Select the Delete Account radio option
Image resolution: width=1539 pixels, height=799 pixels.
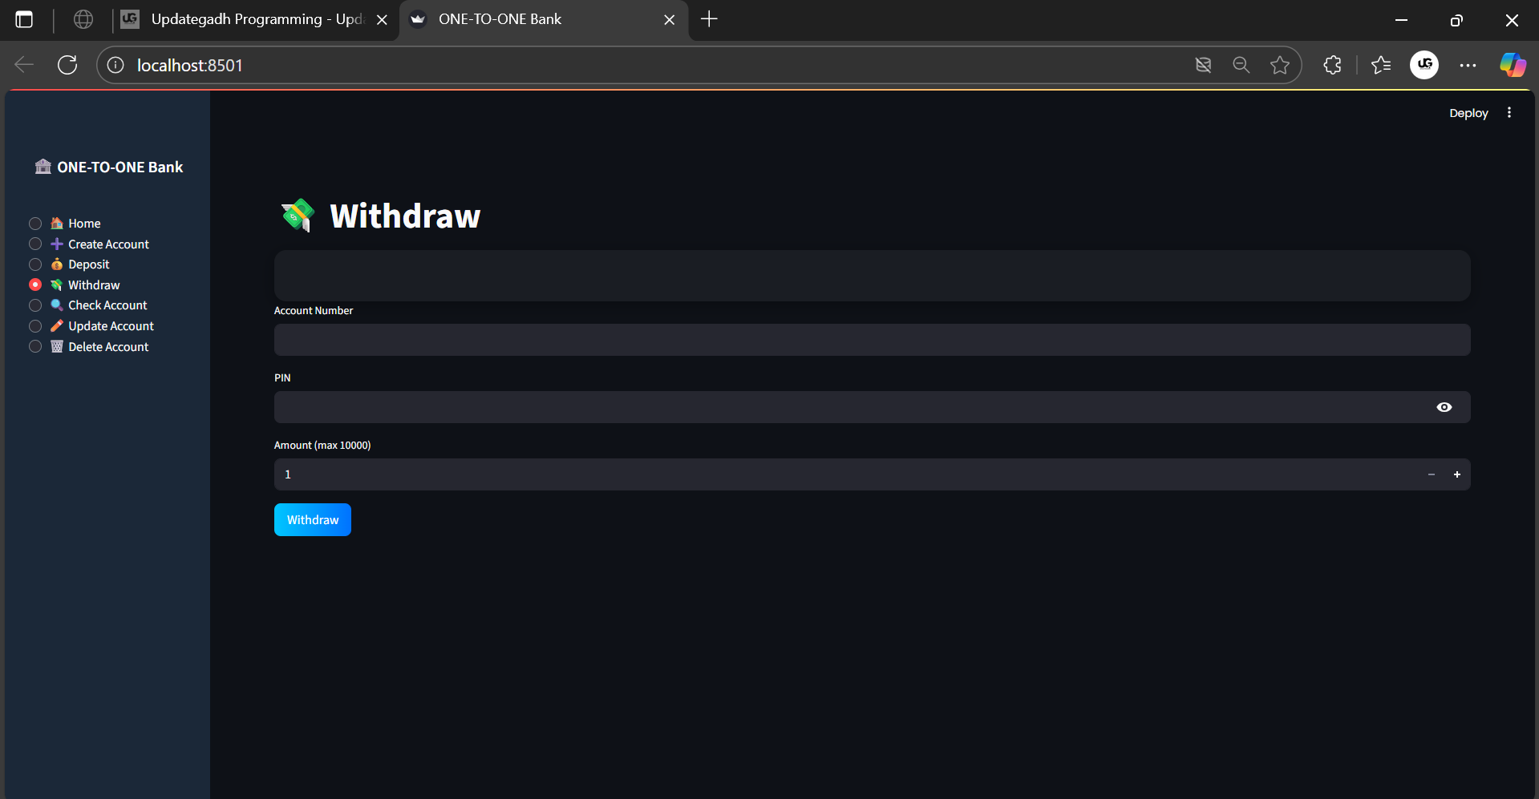[35, 347]
